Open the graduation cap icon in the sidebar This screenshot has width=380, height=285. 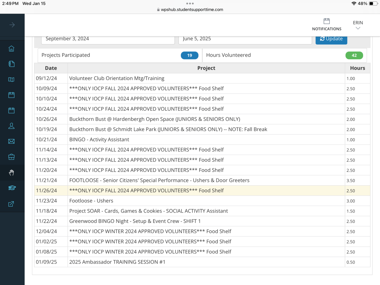pyautogui.click(x=12, y=188)
